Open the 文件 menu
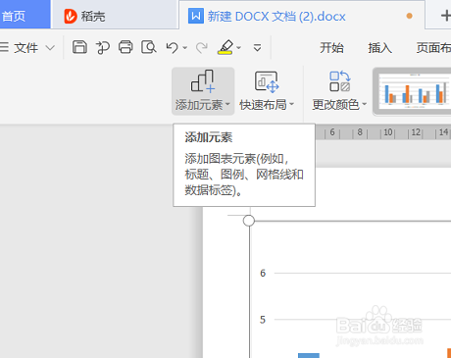 click(26, 48)
